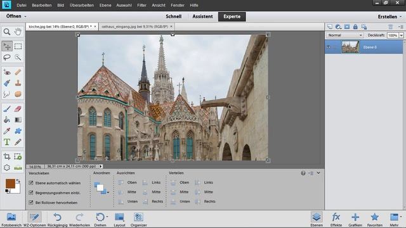406x228 pixels.
Task: Lock all pixels of layer
Action: pos(355,27)
